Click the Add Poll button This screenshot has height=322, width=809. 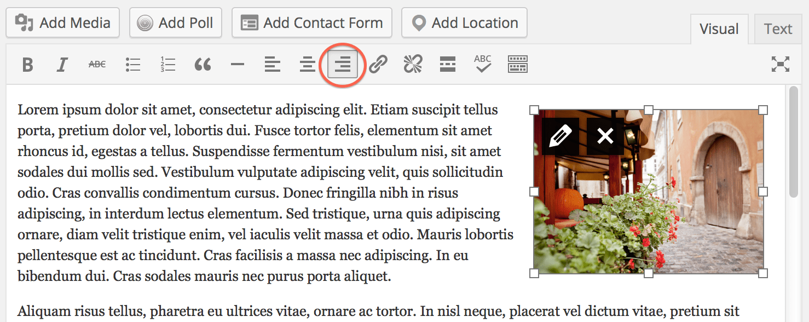click(175, 22)
